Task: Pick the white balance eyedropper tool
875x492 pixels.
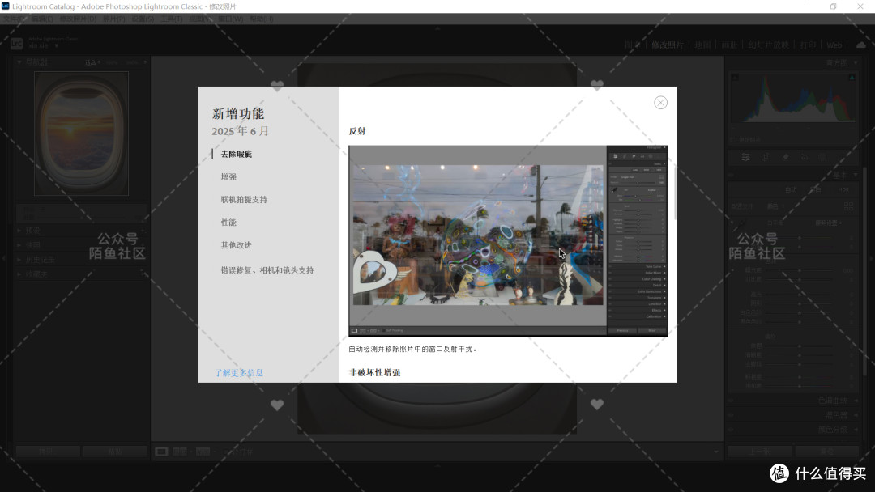Action: pos(738,224)
